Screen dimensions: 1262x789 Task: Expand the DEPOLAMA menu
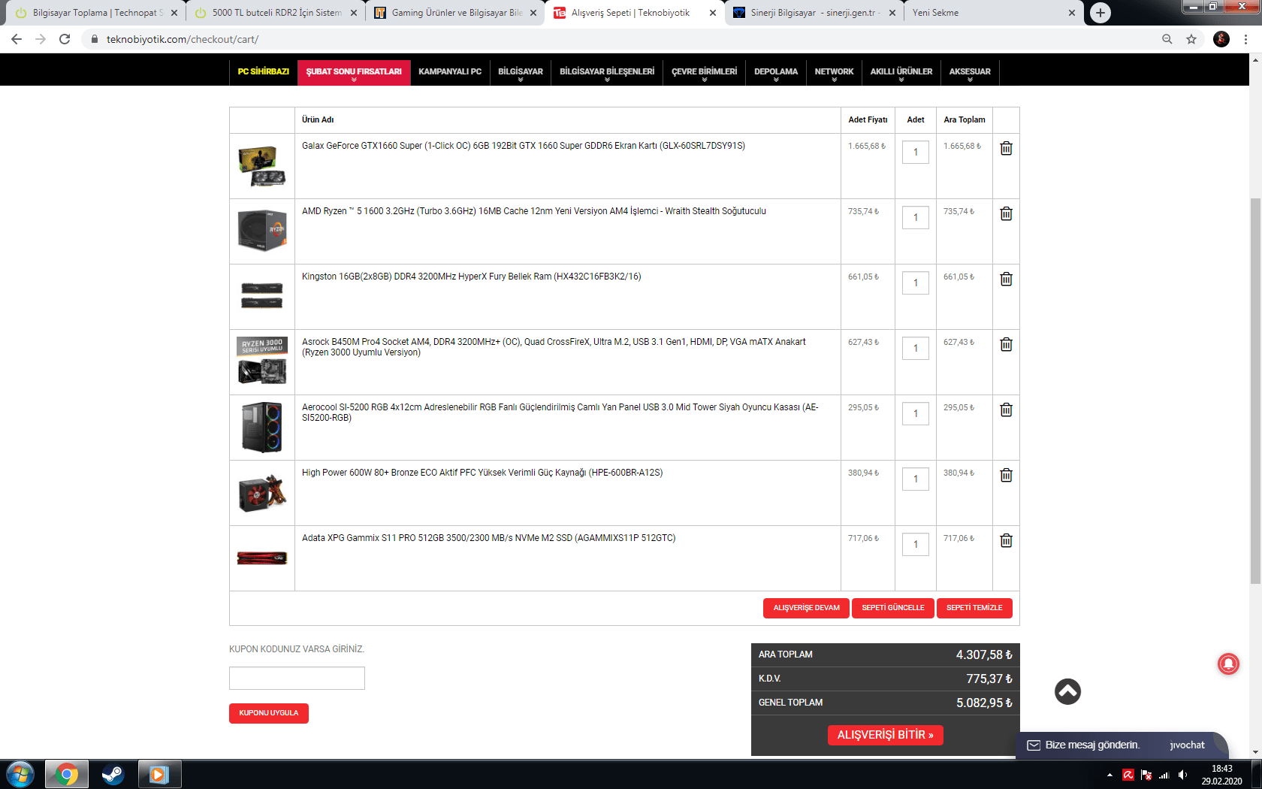click(x=776, y=73)
